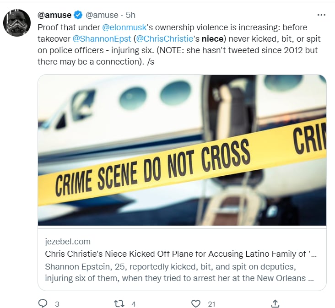Image resolution: width=335 pixels, height=308 pixels.
Task: Open the crime scene tape preview image
Action: (182, 150)
